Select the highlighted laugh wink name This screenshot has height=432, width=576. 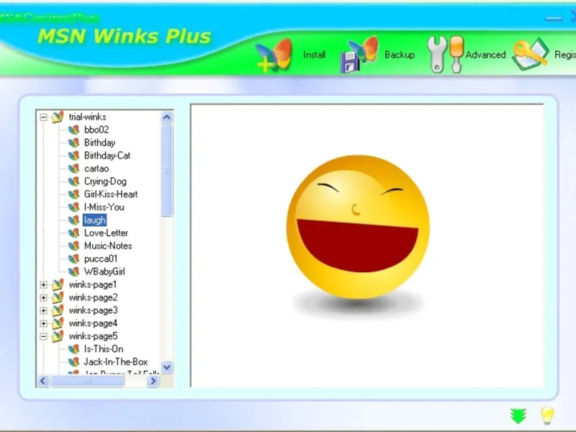tap(95, 220)
